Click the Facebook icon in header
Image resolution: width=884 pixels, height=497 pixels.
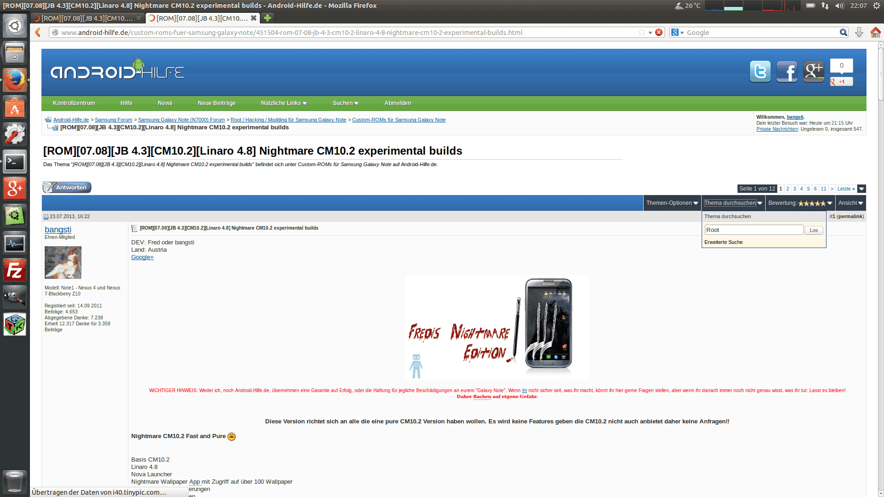point(787,72)
